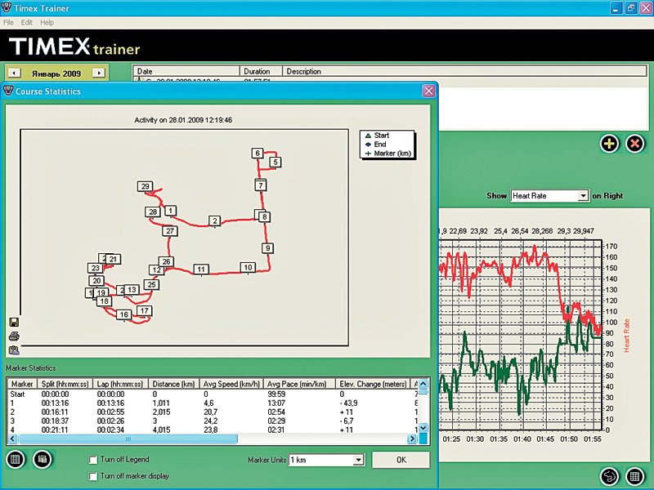Click the Distance (km) column header

(x=173, y=384)
